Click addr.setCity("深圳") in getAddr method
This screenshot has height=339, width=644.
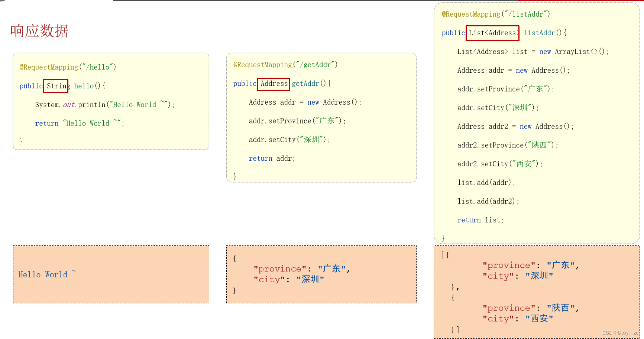289,140
